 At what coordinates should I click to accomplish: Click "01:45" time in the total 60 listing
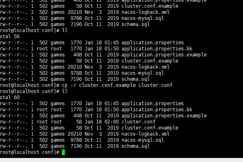112,104
